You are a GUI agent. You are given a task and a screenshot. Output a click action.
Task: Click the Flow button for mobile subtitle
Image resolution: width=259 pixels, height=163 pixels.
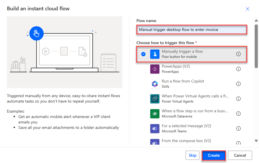(x=179, y=57)
